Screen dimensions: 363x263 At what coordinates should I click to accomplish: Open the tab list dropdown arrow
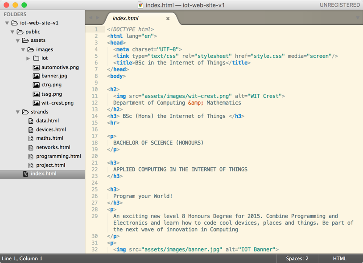click(x=357, y=18)
